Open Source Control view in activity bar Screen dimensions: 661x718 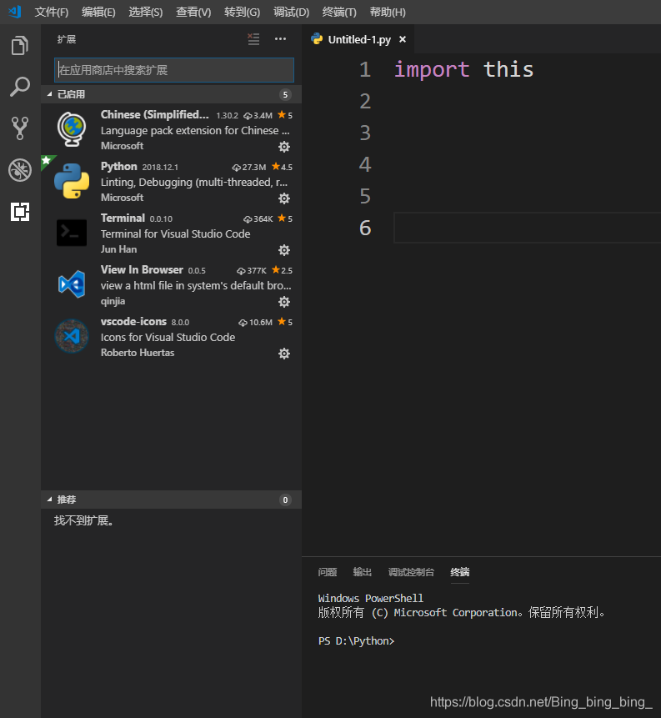point(20,128)
